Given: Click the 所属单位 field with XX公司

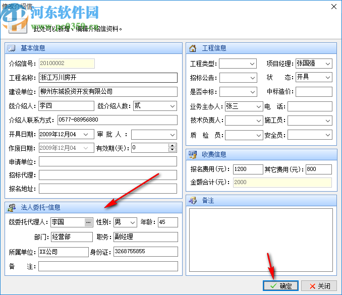Looking at the screenshot, I should [64, 252].
